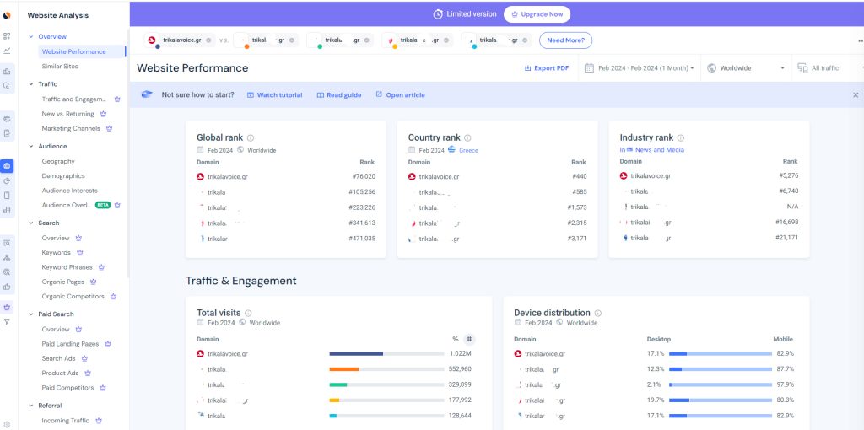Screen dimensions: 864x430
Task: Click the Upgrade Now button
Action: pos(537,14)
